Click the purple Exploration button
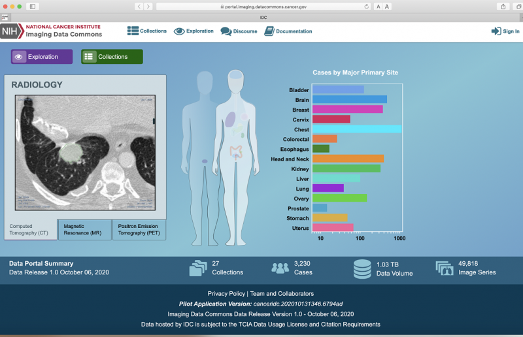The image size is (523, 337). (42, 57)
